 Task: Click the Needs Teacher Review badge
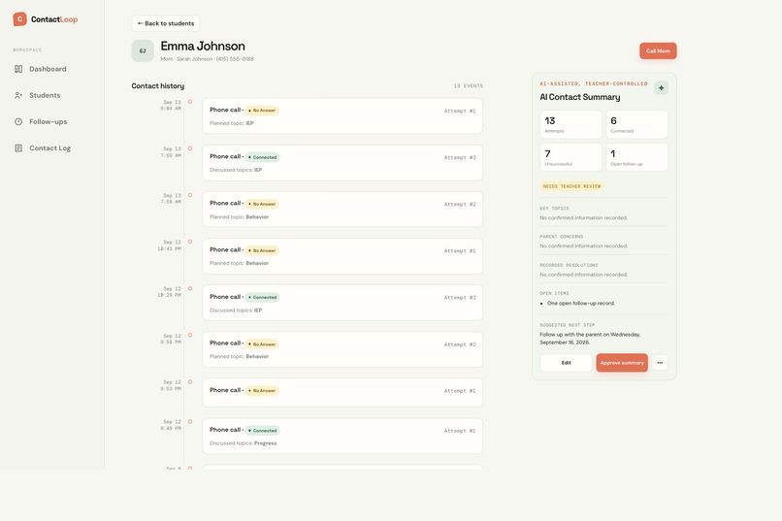coord(571,186)
